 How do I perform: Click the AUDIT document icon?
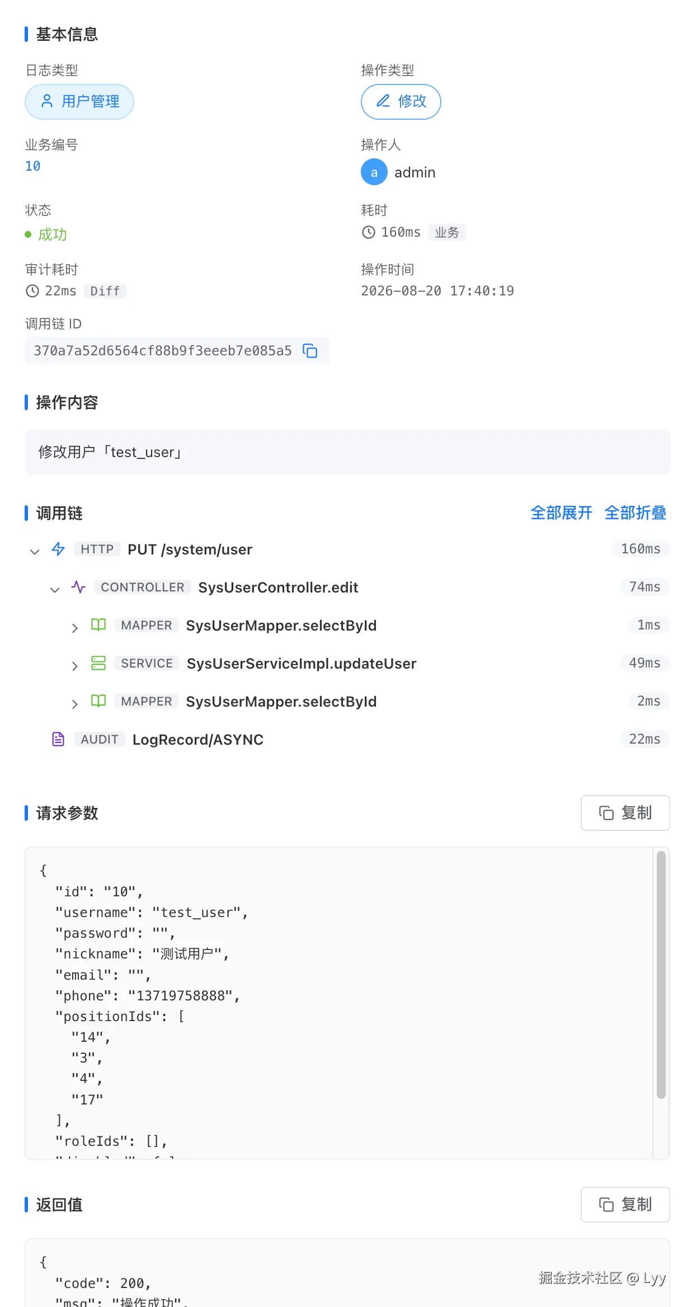coord(58,739)
